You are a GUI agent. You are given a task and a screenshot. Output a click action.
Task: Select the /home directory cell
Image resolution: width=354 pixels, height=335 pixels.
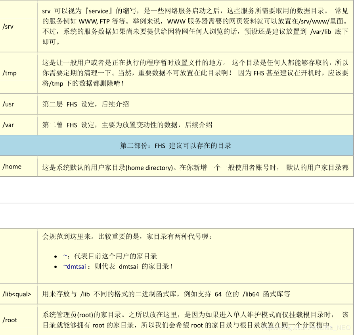[18, 167]
